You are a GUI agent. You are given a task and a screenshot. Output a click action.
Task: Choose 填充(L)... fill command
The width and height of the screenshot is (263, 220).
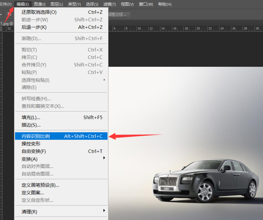tap(31, 118)
